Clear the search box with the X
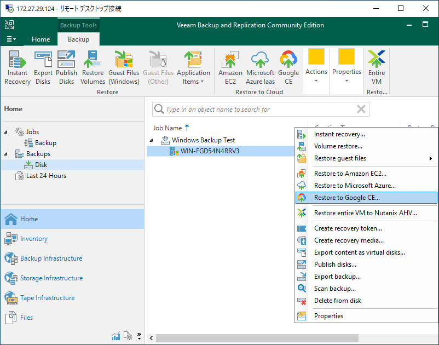The image size is (439, 345). tap(361, 109)
